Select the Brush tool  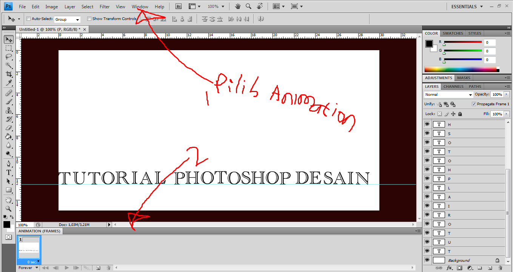[x=9, y=101]
